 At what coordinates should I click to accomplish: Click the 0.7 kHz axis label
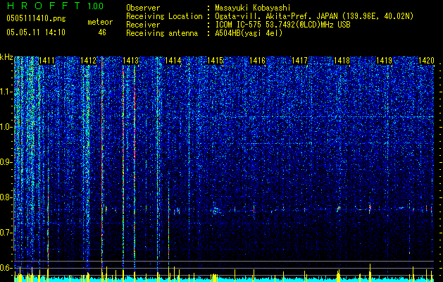(6, 233)
